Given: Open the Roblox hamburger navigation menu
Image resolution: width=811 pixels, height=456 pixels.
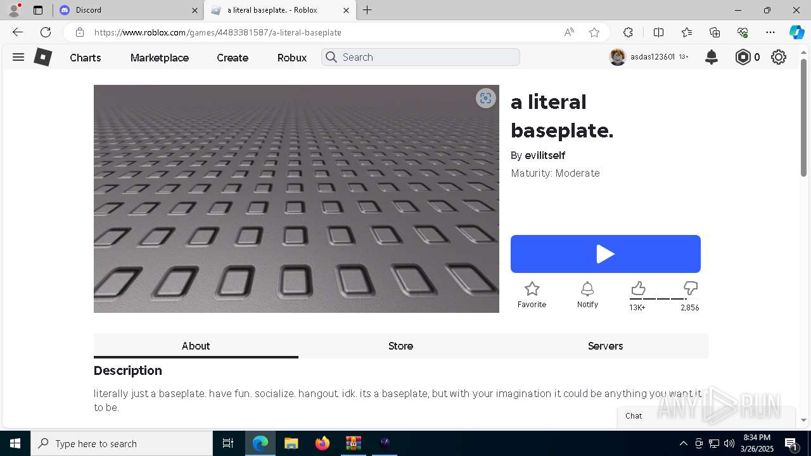Looking at the screenshot, I should tap(18, 57).
